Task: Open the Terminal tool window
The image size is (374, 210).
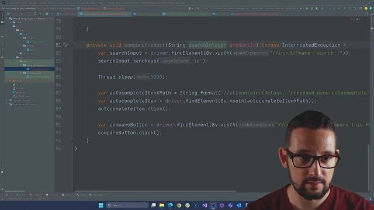Action: click(52, 195)
